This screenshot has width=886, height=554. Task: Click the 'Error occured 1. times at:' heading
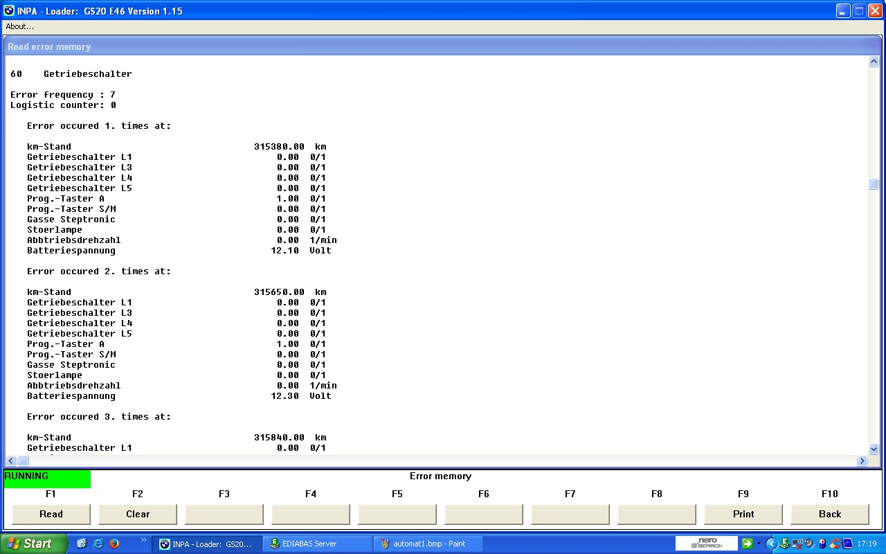99,126
